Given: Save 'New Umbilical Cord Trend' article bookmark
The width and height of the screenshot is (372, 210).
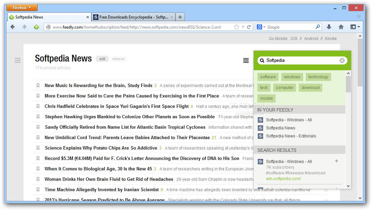Looking at the screenshot, I should tap(38, 138).
